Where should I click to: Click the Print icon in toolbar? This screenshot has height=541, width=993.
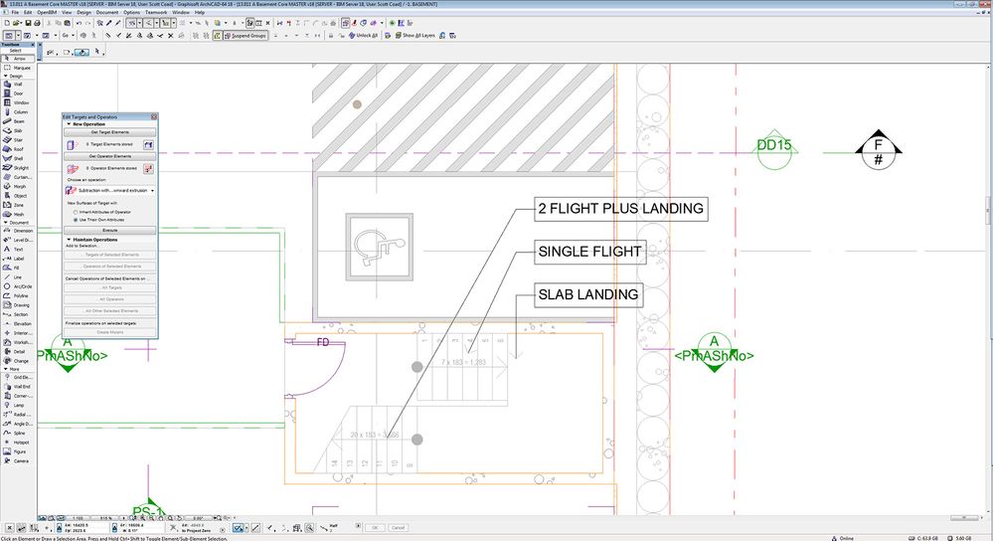(37, 23)
